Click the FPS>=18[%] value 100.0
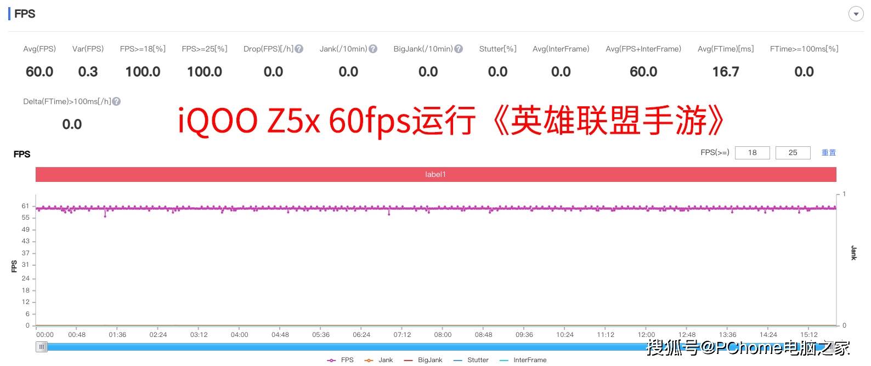 (x=143, y=72)
